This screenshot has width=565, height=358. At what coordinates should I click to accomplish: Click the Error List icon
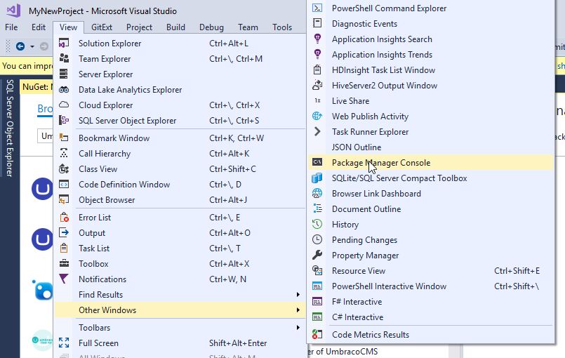[x=64, y=218]
